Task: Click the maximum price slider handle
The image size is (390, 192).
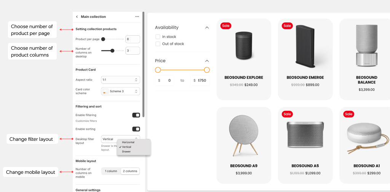Action: pyautogui.click(x=207, y=70)
